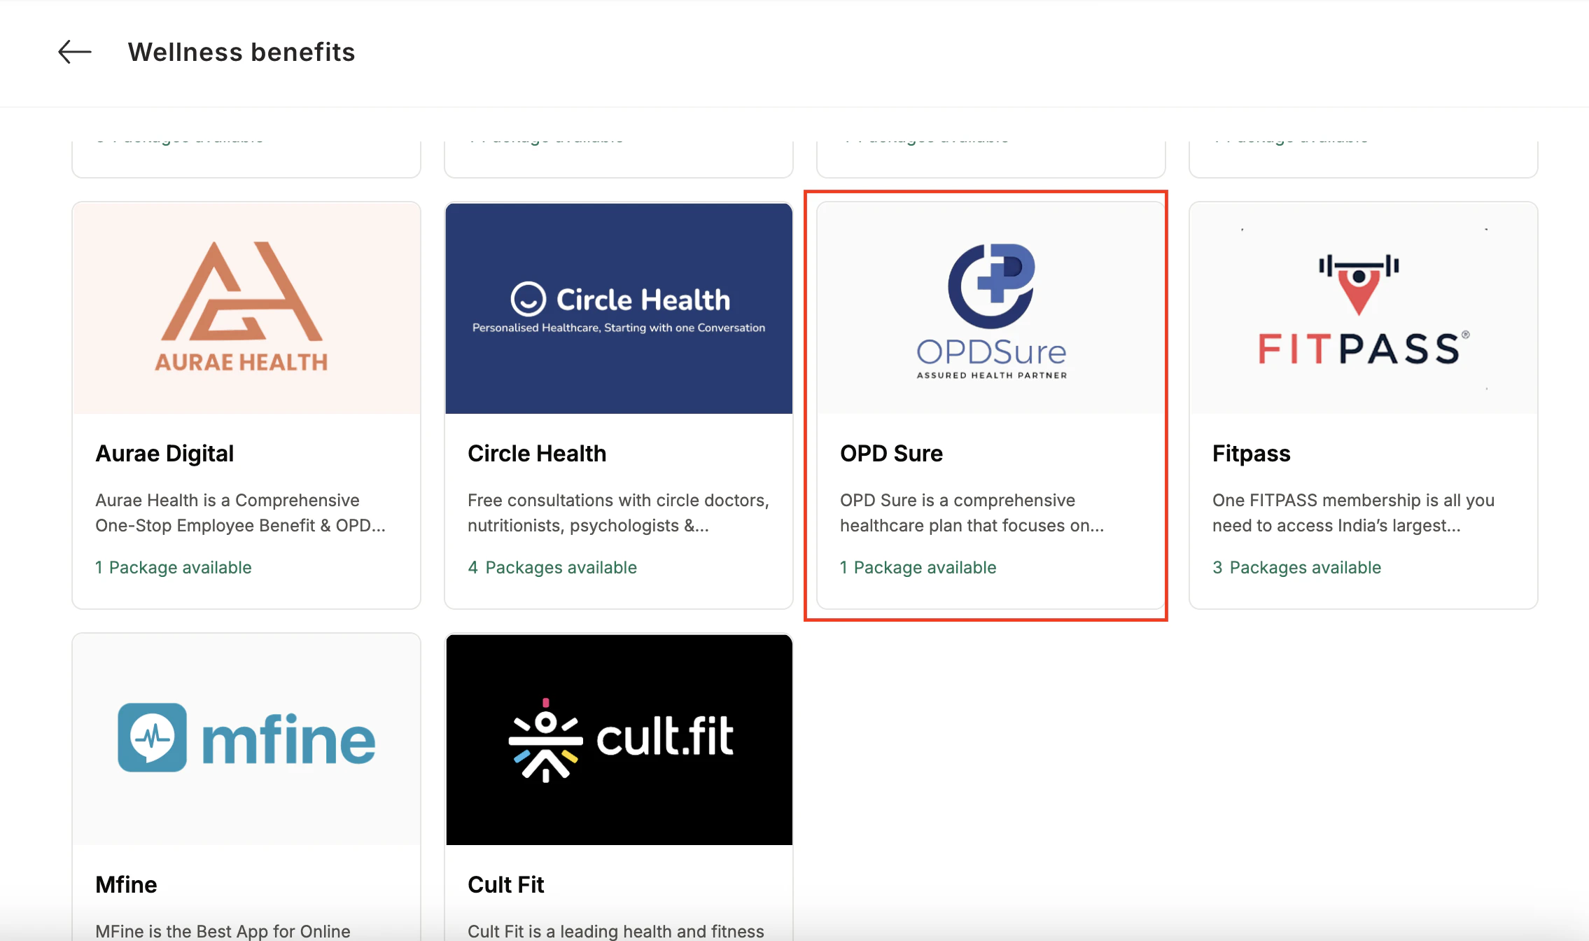Go back using the left arrow icon

coord(75,52)
